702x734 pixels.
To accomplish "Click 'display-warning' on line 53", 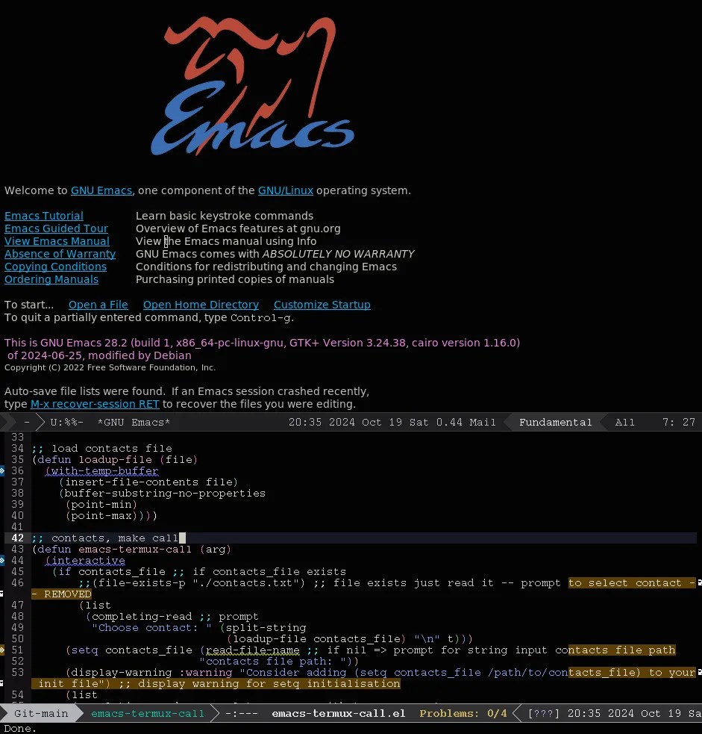I will click(122, 672).
